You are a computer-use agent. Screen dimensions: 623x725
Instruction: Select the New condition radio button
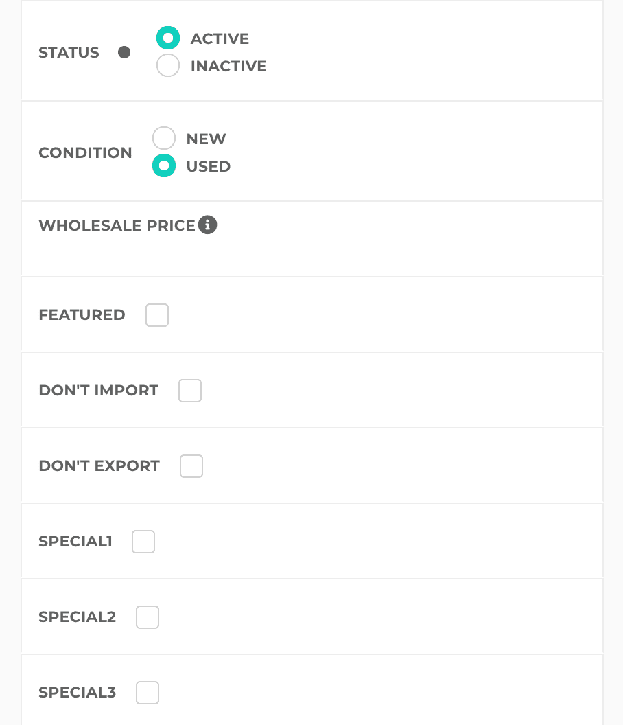click(164, 139)
